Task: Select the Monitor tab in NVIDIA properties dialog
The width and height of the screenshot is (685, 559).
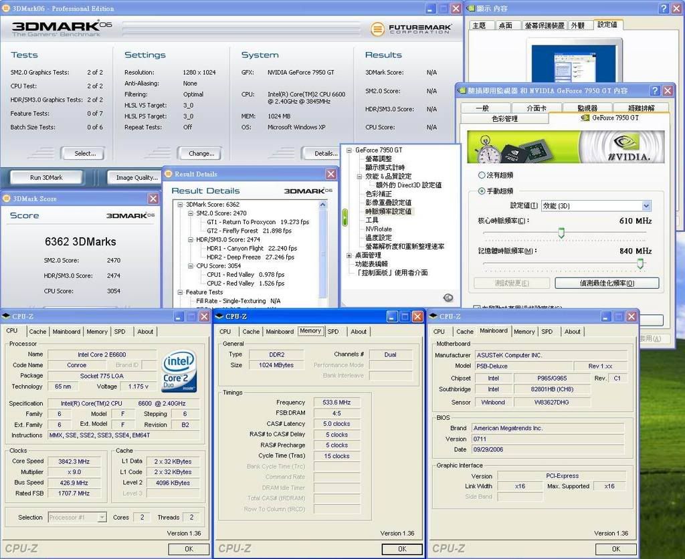Action: (x=587, y=108)
